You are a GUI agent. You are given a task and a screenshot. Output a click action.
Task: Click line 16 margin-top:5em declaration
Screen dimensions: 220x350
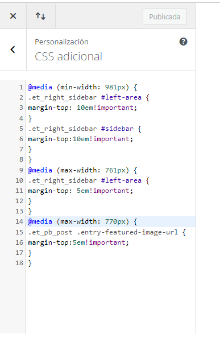click(x=78, y=242)
